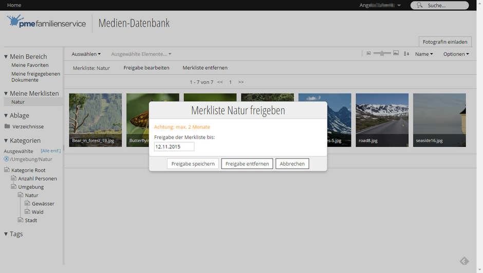Click the small thumbnail size icon
Image resolution: width=483 pixels, height=273 pixels.
click(368, 53)
